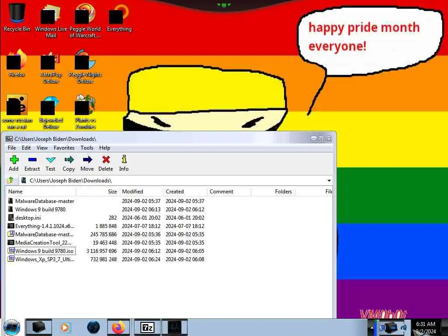Click the red Delete toolbar button
448x336 pixels.
(106, 163)
